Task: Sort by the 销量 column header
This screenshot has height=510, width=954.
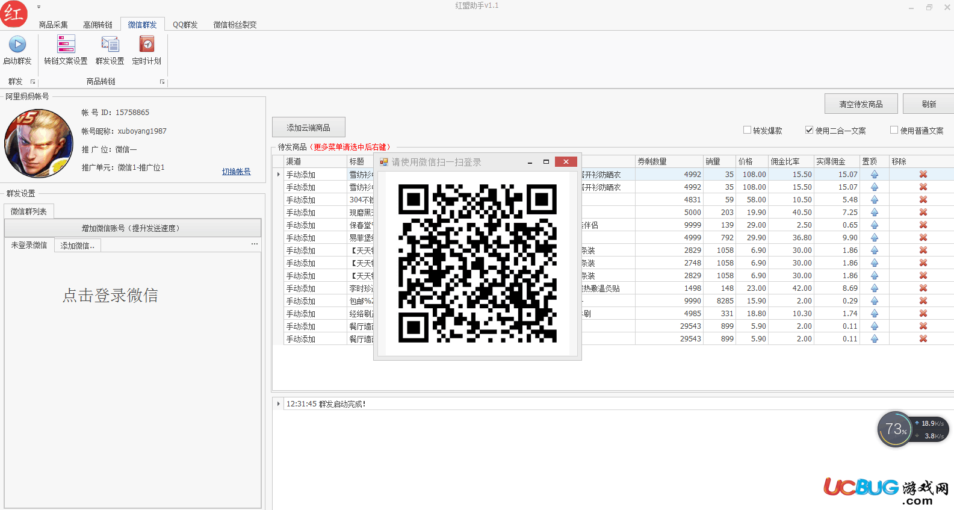Action: pyautogui.click(x=720, y=161)
